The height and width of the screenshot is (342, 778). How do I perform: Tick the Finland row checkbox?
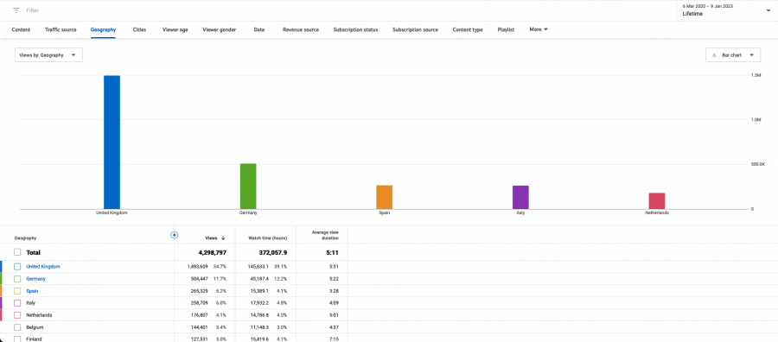17,339
